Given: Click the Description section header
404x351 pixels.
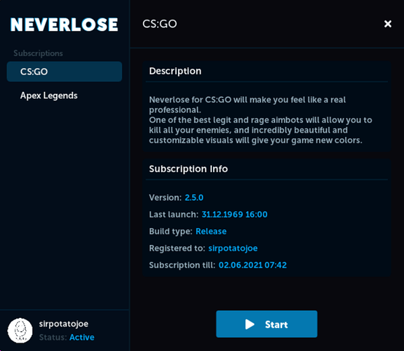Looking at the screenshot, I should (x=175, y=71).
